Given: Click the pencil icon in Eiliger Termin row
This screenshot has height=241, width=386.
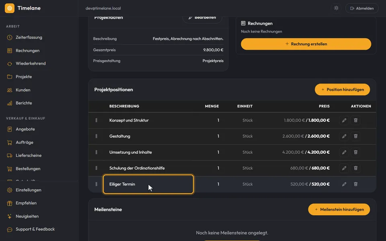Looking at the screenshot, I should [344, 184].
